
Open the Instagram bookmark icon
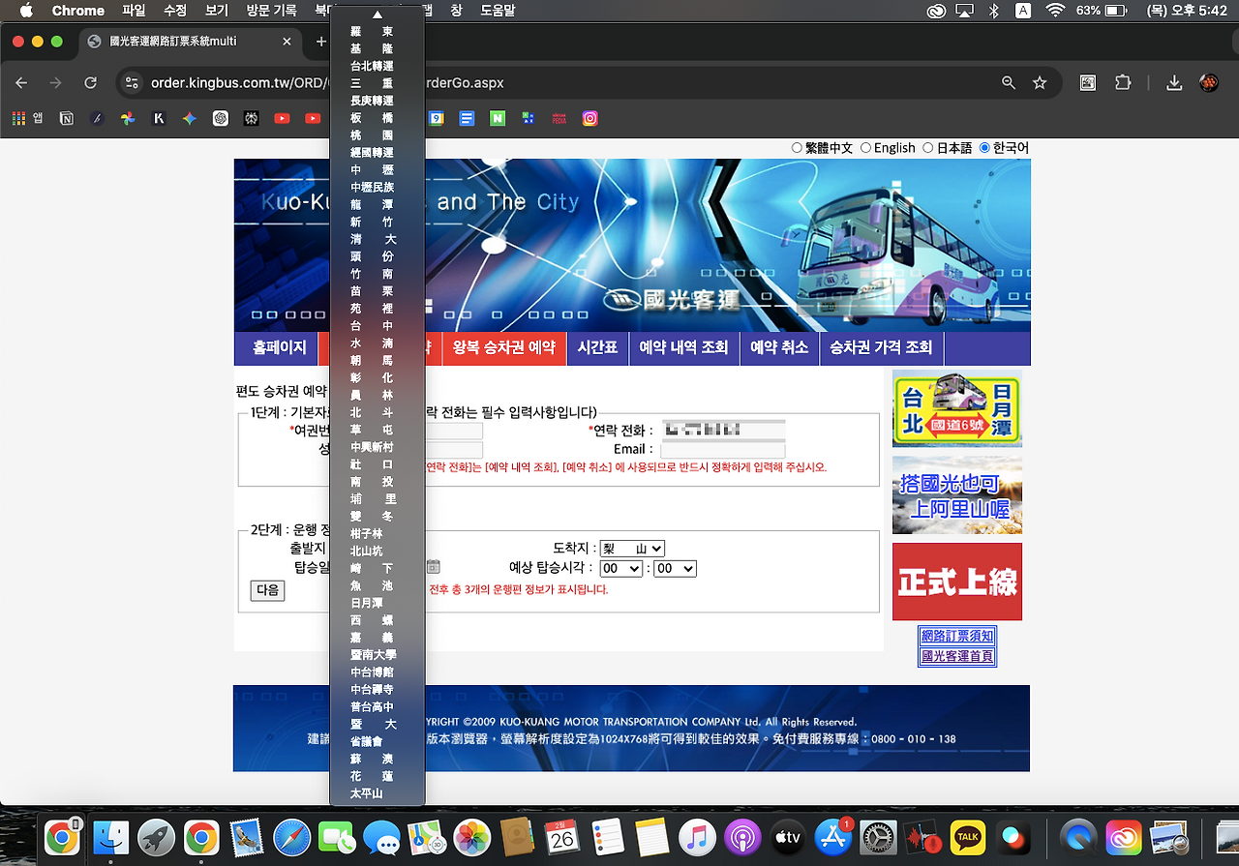pyautogui.click(x=589, y=118)
